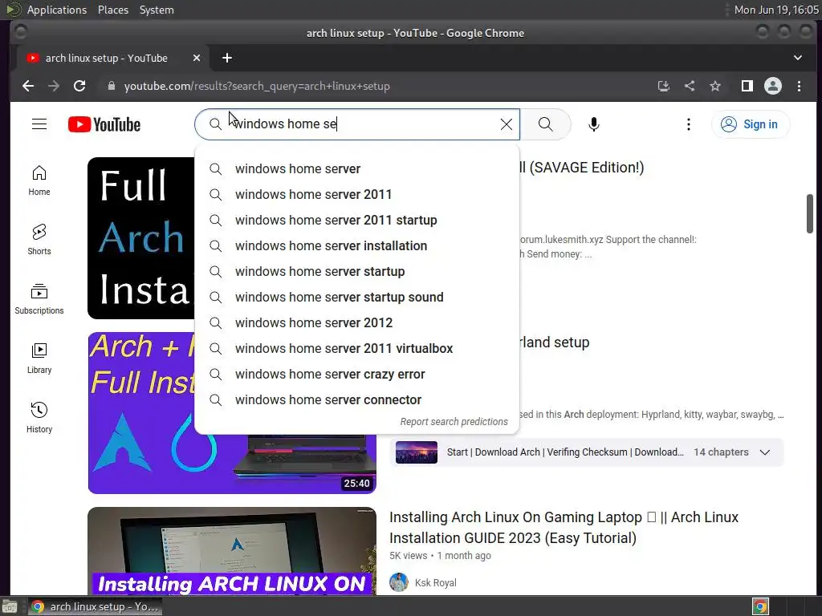Open chapters preview thumbnail
The width and height of the screenshot is (822, 616).
(x=417, y=452)
